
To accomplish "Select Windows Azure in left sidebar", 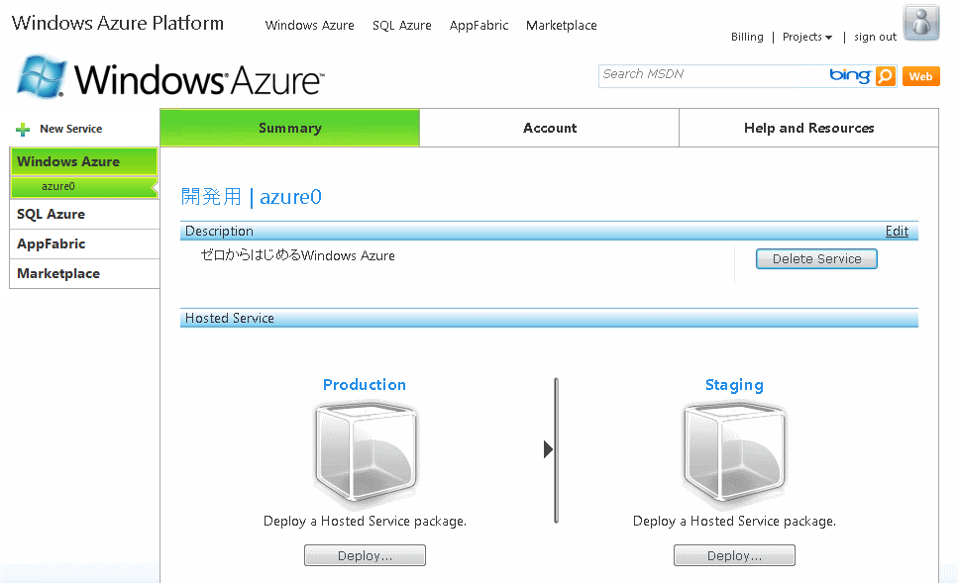I will [x=83, y=161].
